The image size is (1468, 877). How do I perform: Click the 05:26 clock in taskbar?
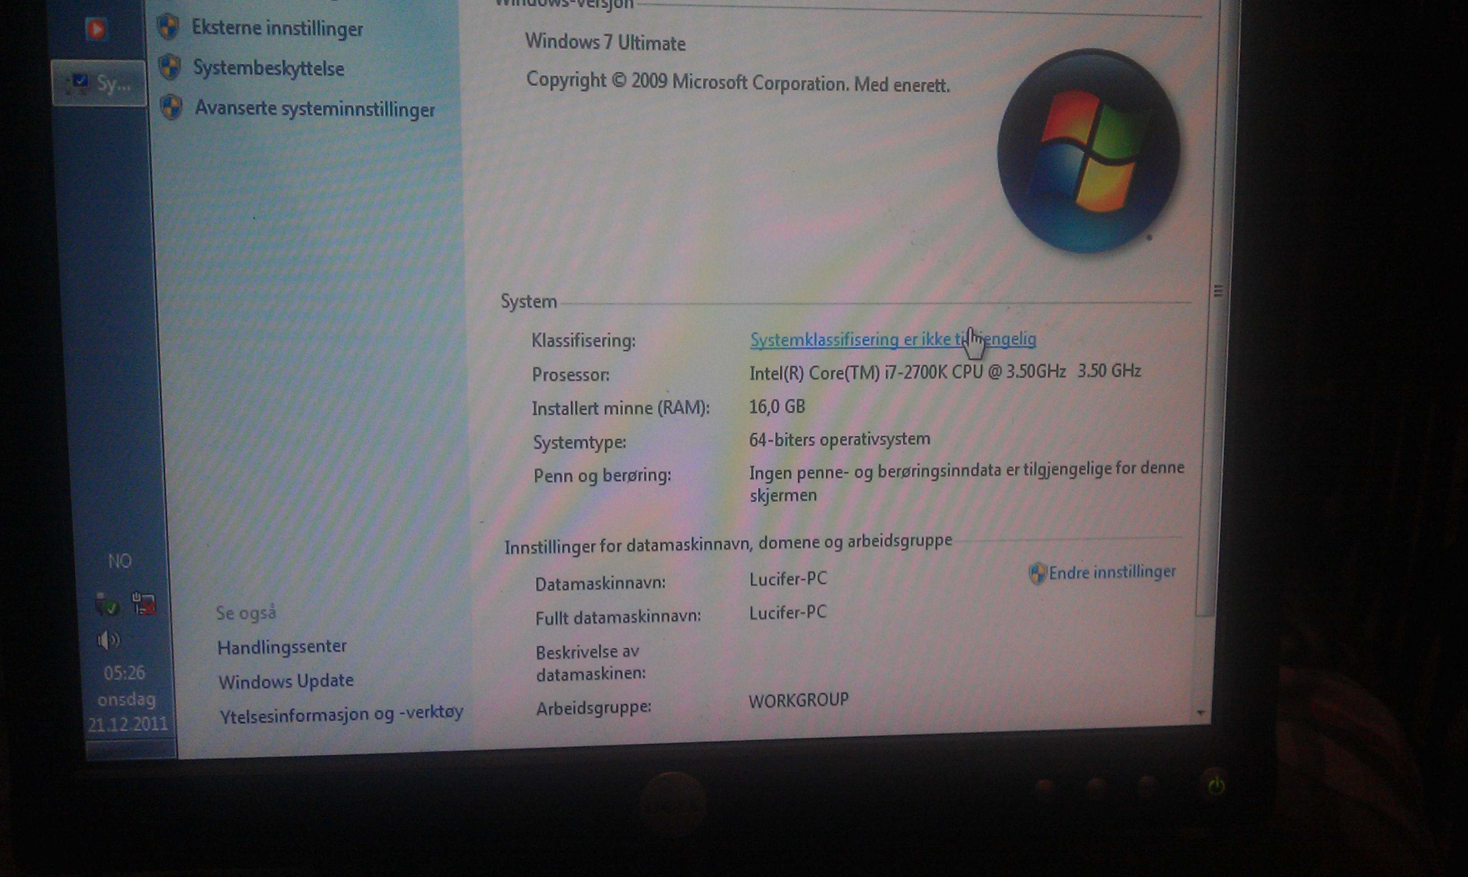(x=124, y=673)
